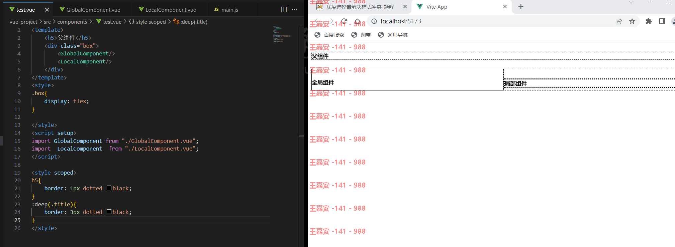Viewport: 675px width, 247px height.
Task: Open the 百度搜索 bookmark
Action: point(329,35)
